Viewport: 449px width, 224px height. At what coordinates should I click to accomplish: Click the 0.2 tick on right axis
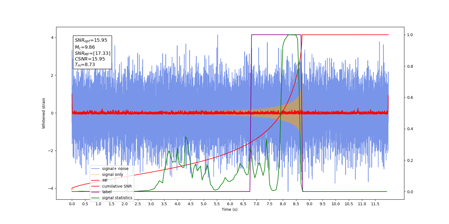[410, 160]
